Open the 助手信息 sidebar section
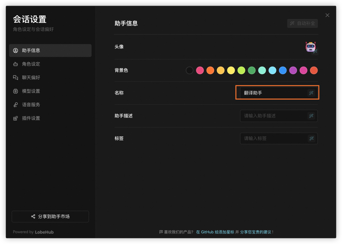This screenshot has width=342, height=244. point(50,51)
